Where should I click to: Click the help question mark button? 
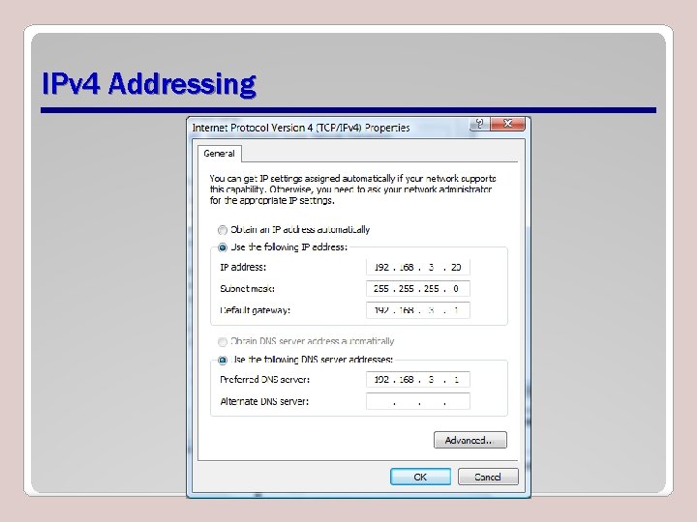coord(479,124)
